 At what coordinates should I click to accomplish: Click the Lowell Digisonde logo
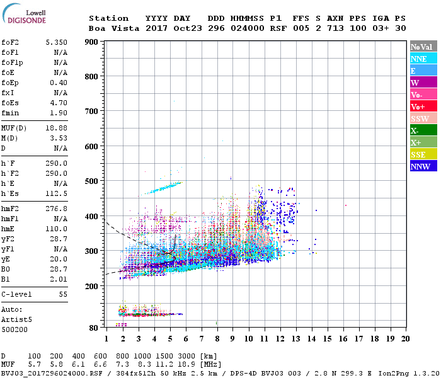click(24, 14)
